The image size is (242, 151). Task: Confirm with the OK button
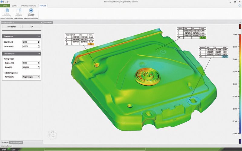[x=32, y=27]
